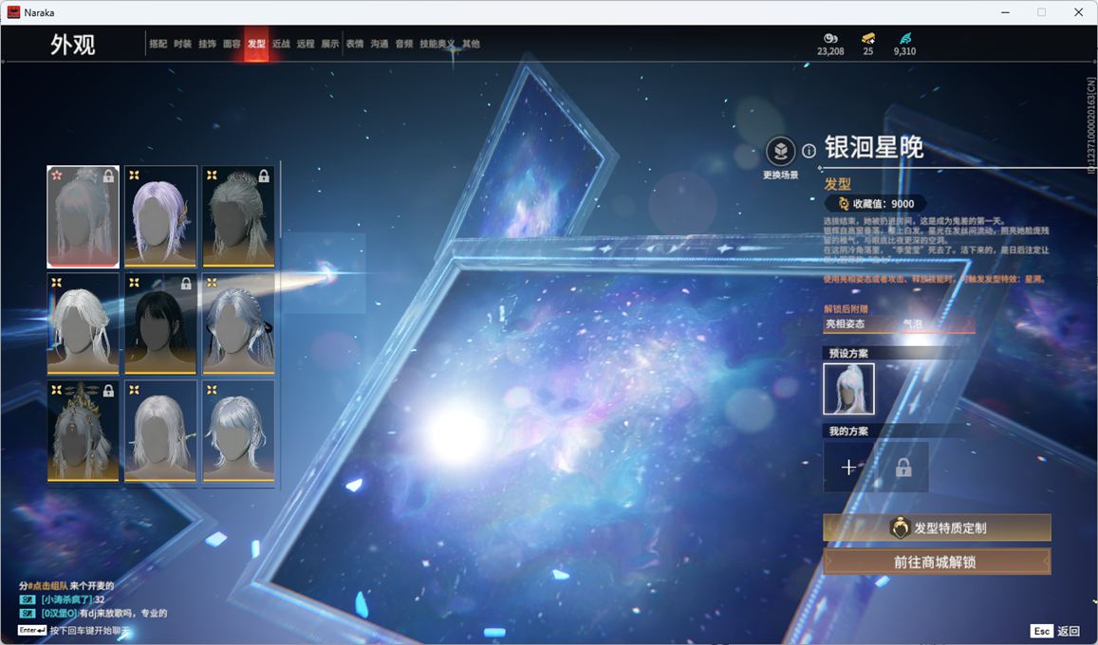The width and height of the screenshot is (1098, 645).
Task: Open the 沟通 tab
Action: click(x=380, y=44)
